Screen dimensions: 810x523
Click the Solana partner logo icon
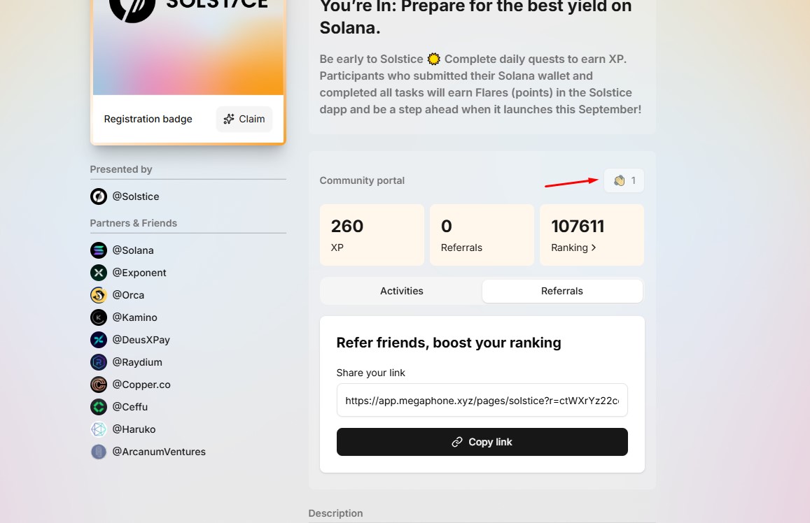(x=99, y=250)
